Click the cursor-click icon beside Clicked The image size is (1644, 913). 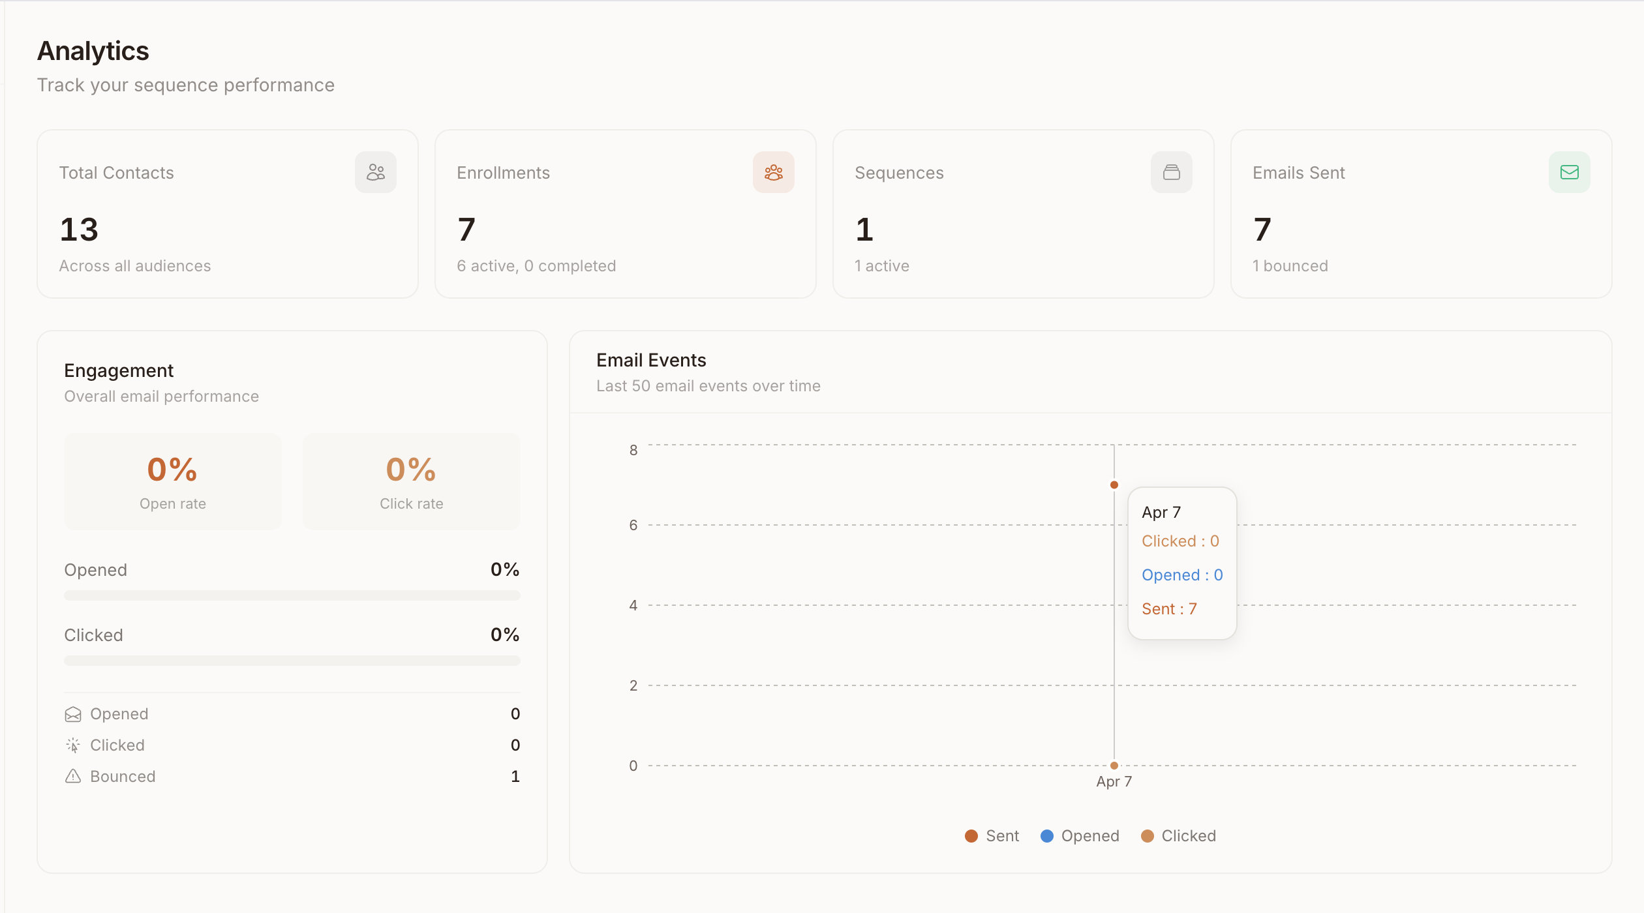[x=73, y=745]
